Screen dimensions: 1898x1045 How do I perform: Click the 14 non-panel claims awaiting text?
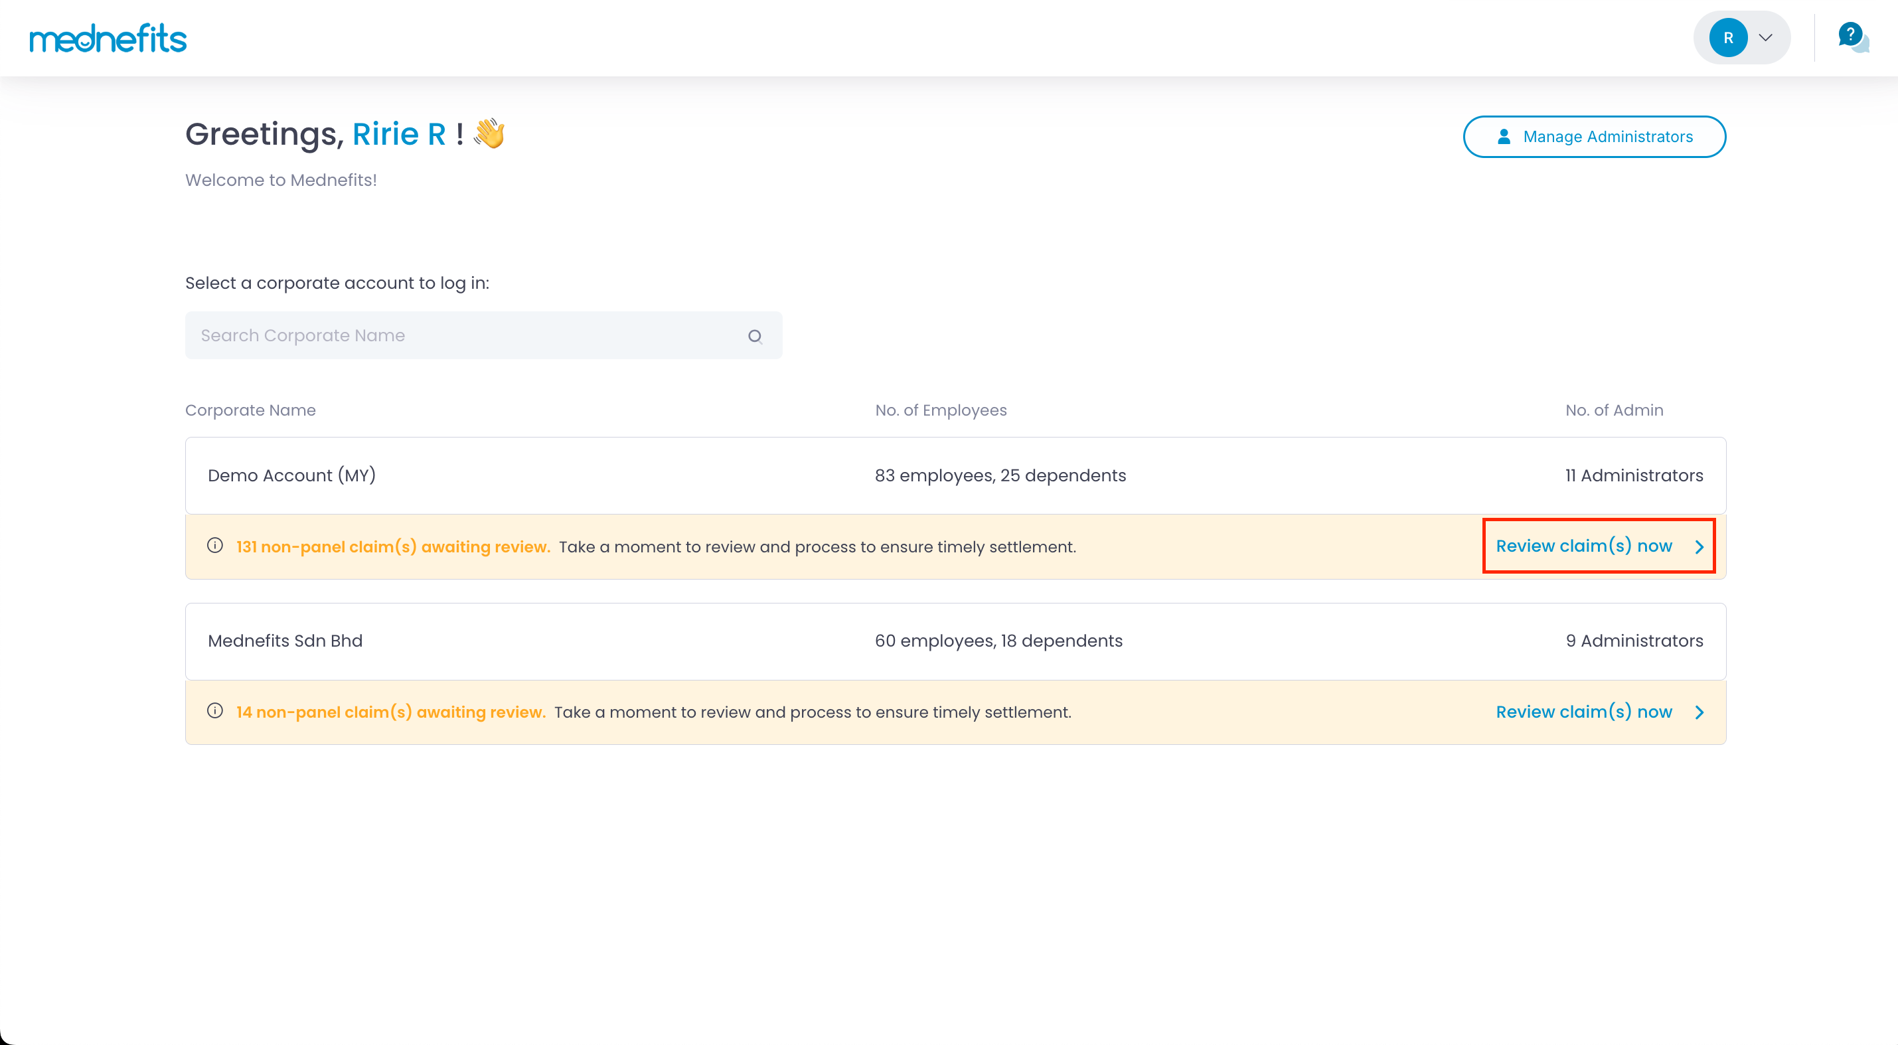[x=390, y=712]
